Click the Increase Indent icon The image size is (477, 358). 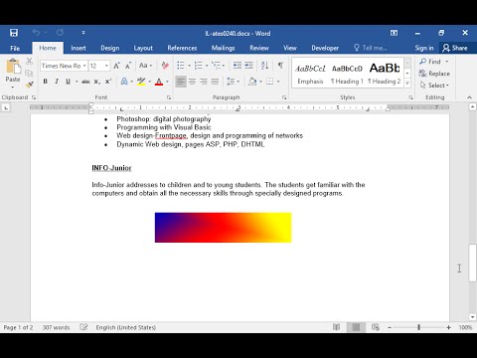pos(248,66)
